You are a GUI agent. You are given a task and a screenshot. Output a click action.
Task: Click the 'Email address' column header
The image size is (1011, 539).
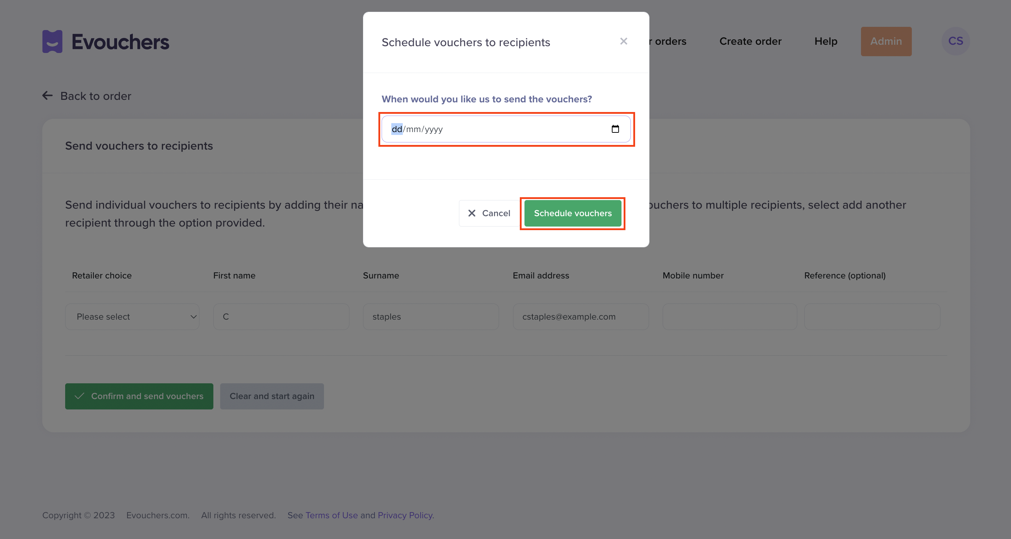click(x=541, y=275)
